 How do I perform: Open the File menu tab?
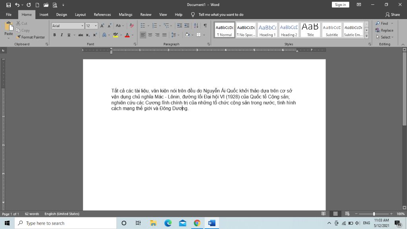pyautogui.click(x=9, y=15)
